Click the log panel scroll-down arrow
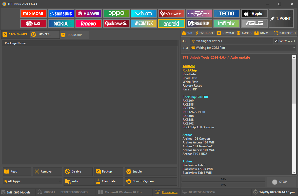 294,172
